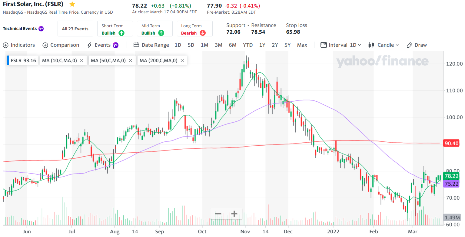Select the YTD time range

(x=248, y=45)
